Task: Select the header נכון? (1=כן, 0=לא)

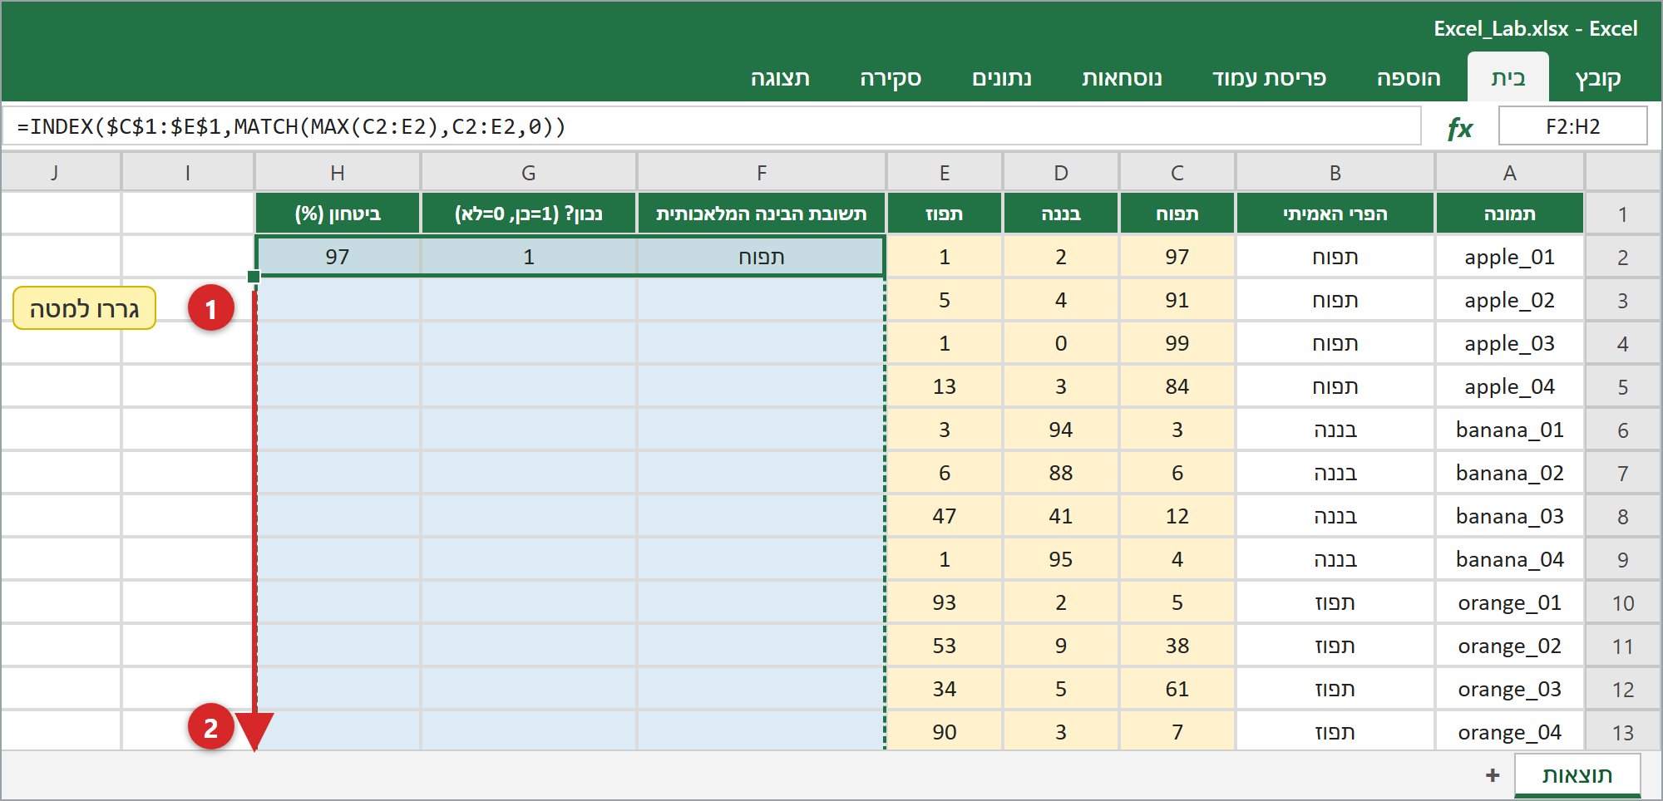Action: tap(529, 214)
